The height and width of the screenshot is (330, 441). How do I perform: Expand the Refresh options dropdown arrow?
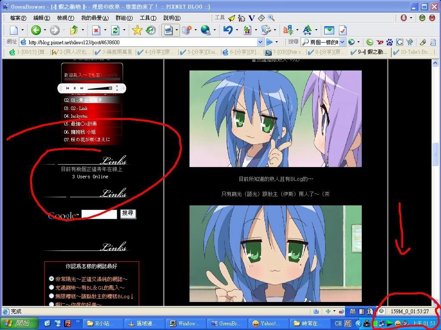pos(124,30)
